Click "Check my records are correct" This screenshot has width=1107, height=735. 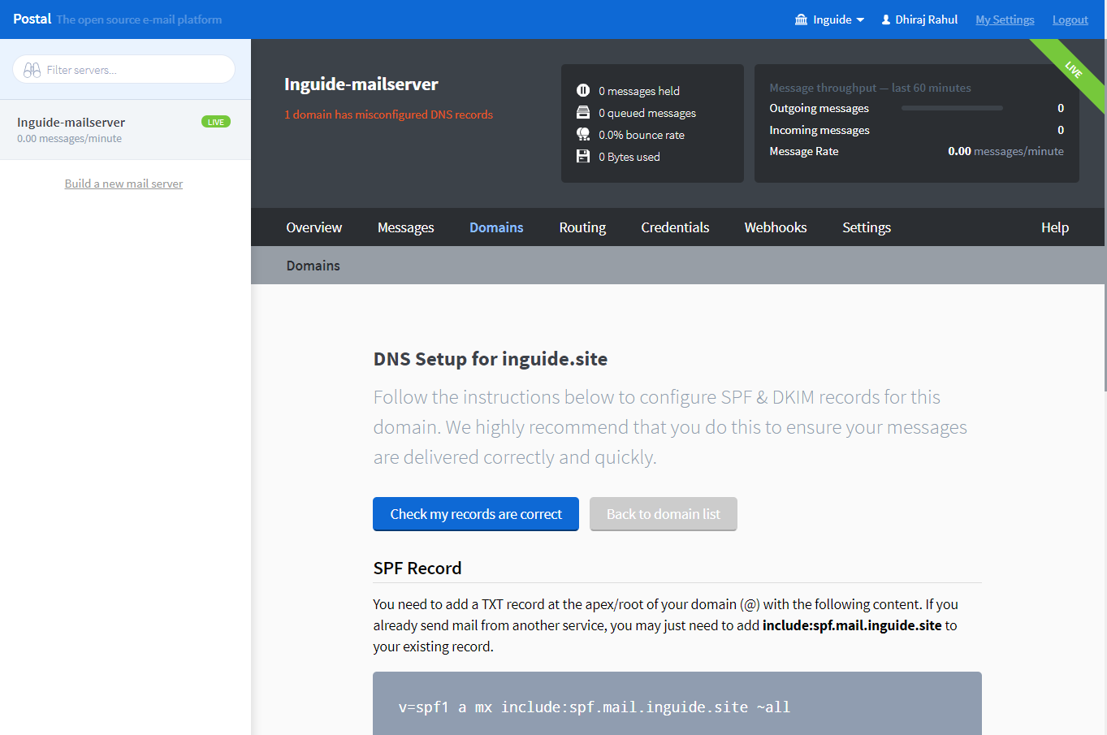(x=475, y=514)
